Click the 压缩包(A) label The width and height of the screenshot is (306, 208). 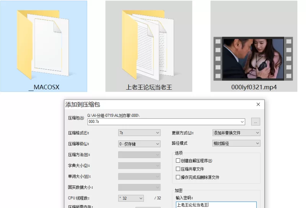point(76,118)
